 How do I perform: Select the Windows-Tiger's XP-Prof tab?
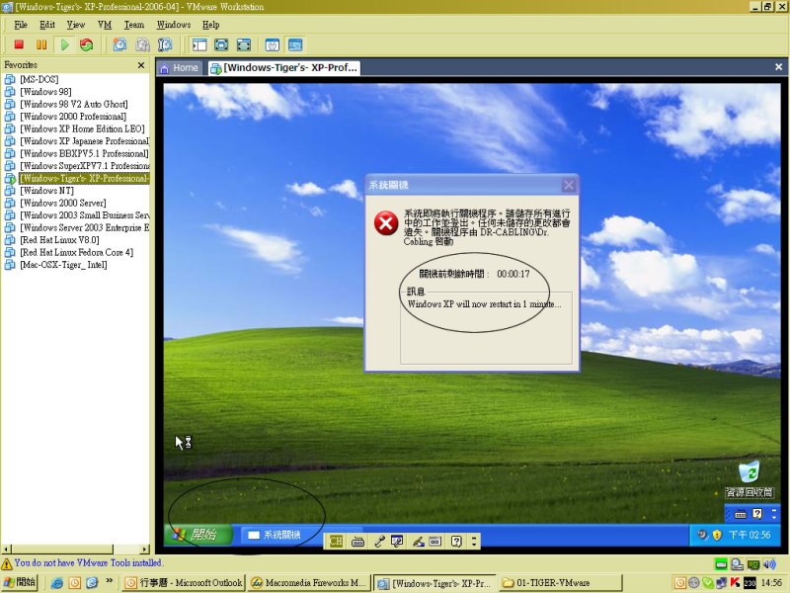(284, 67)
